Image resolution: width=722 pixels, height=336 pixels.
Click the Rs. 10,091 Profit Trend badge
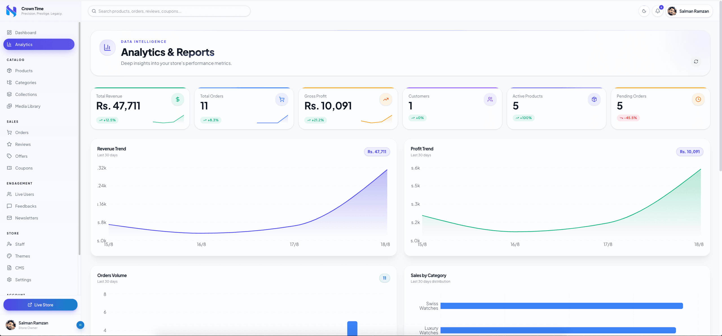690,152
